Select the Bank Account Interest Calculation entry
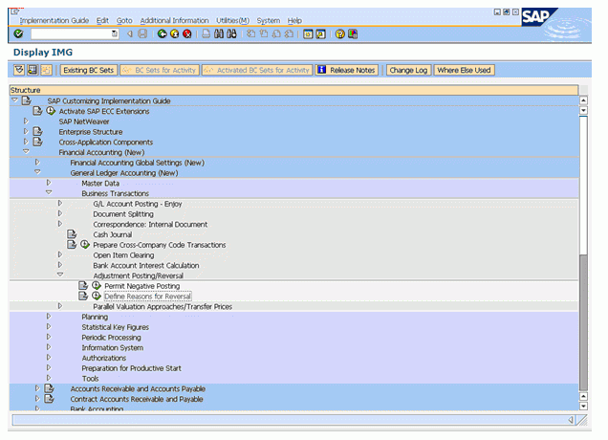Viewport: 608px width, 440px height. [146, 265]
